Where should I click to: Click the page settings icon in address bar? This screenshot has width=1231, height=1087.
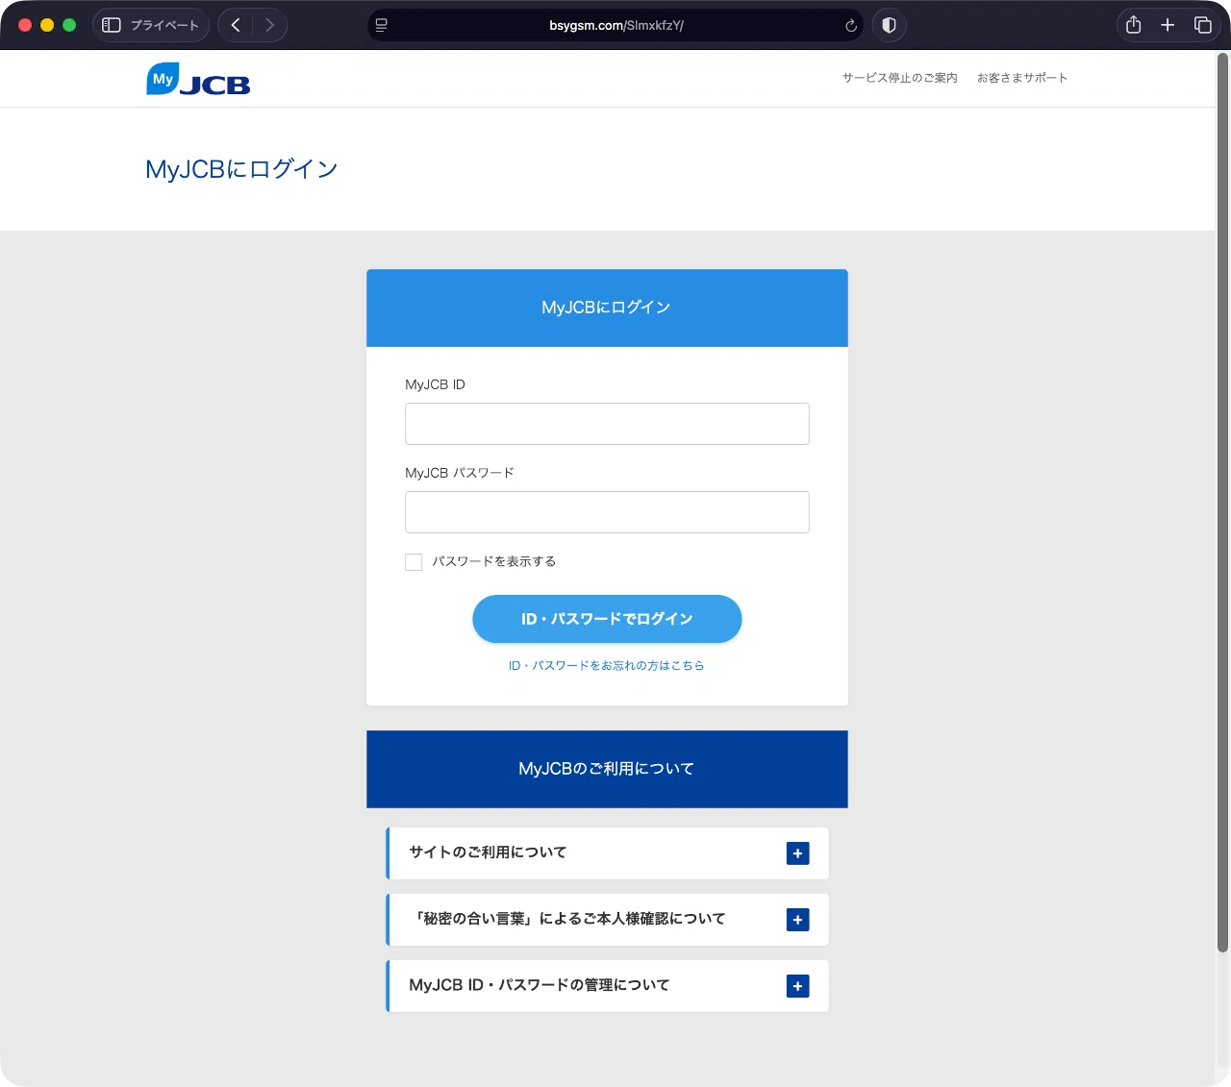[382, 25]
